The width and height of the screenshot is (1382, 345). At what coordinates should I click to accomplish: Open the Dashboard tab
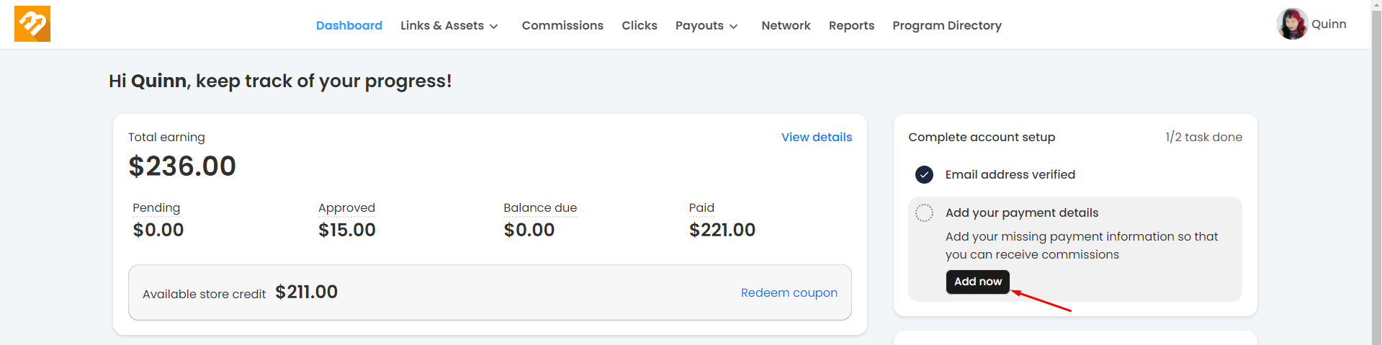coord(349,25)
